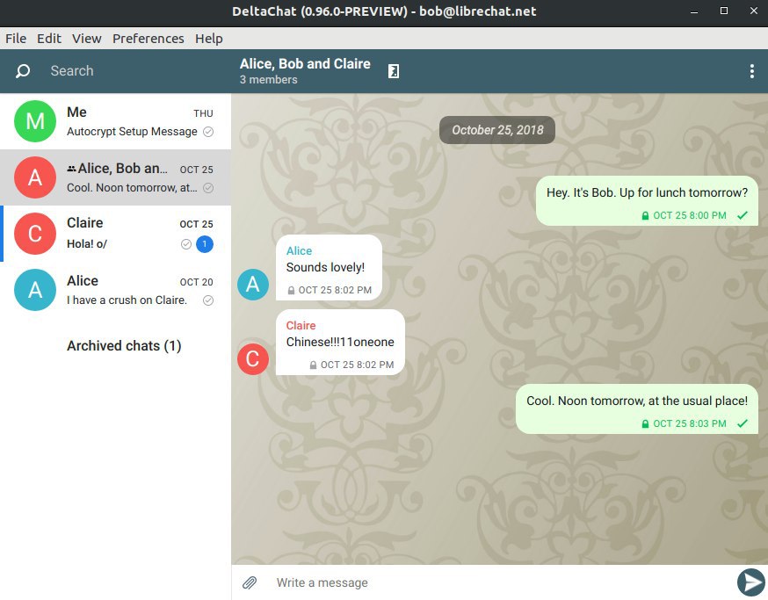Open the three-dot chat menu

752,71
